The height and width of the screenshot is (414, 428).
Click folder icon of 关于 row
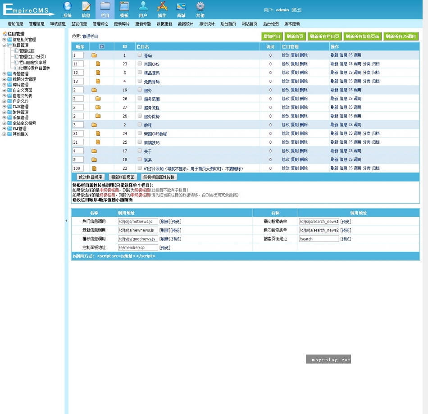coord(94,151)
